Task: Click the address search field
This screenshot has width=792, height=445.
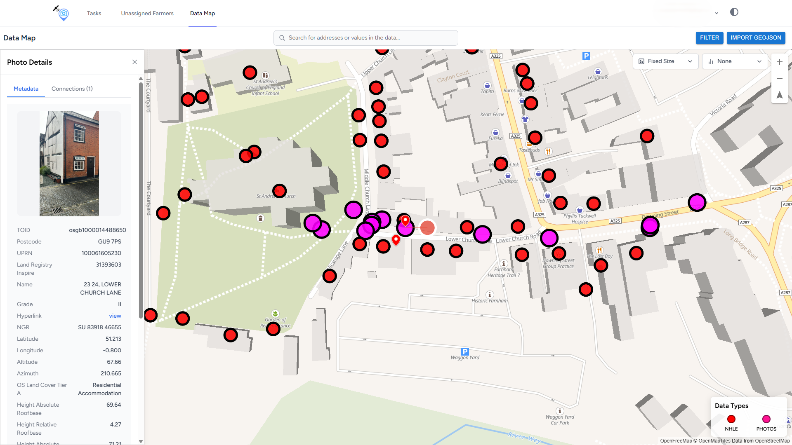Action: (x=365, y=38)
